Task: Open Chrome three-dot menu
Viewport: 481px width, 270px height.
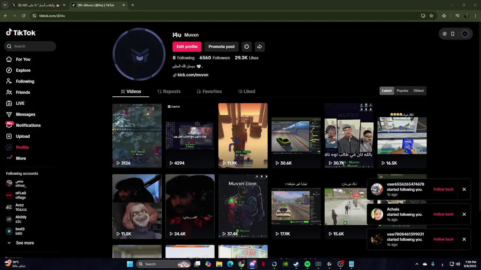Action: click(475, 16)
